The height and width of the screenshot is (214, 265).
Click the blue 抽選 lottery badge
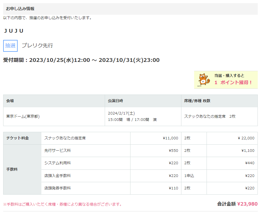10,46
